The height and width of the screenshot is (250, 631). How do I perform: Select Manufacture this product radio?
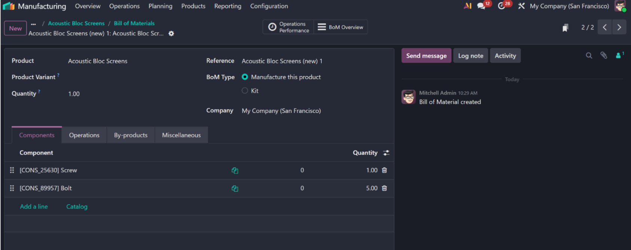click(x=245, y=77)
